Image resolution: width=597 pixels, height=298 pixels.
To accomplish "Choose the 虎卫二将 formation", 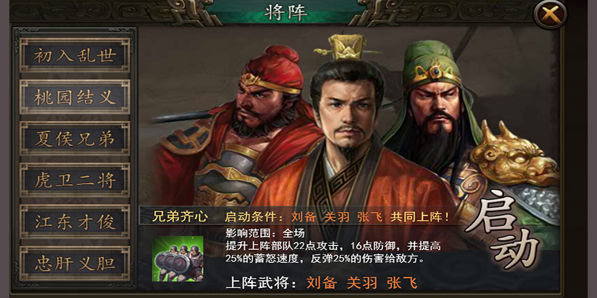I will (x=75, y=180).
